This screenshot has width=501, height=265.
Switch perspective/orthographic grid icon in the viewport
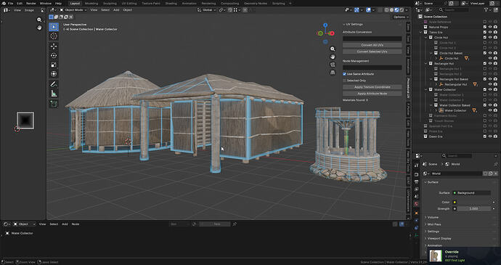click(333, 73)
